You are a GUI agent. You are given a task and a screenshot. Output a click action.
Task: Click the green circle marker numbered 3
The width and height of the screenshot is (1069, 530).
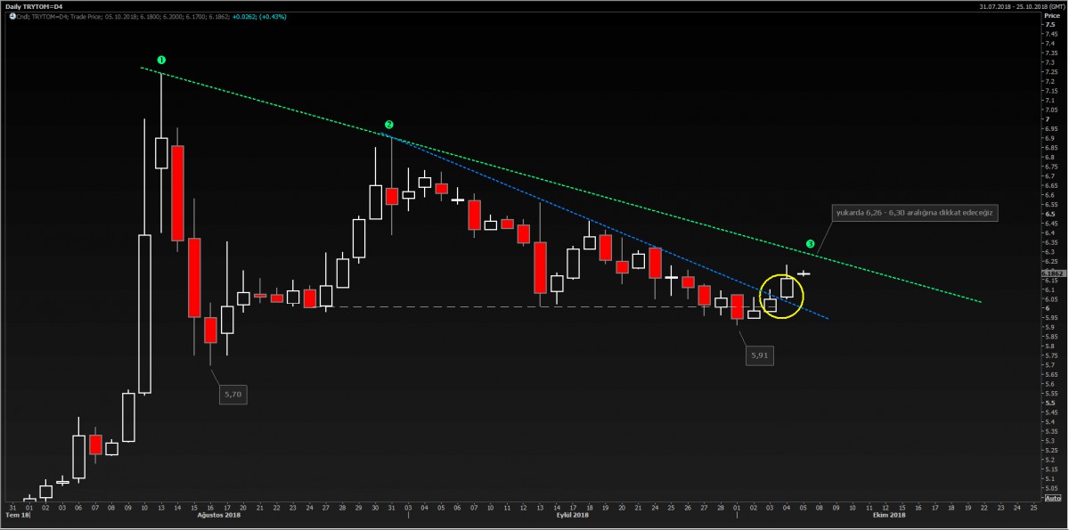810,243
